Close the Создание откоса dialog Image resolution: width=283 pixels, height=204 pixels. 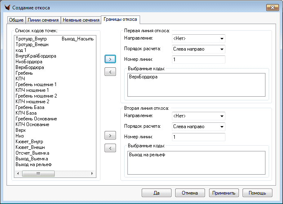click(272, 7)
